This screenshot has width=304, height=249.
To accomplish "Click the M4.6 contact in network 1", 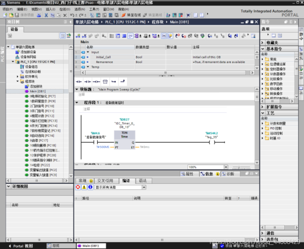I will coord(96,142).
